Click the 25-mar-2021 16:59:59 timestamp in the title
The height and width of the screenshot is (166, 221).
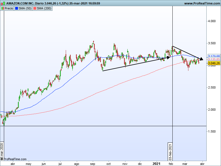[x=85, y=3]
